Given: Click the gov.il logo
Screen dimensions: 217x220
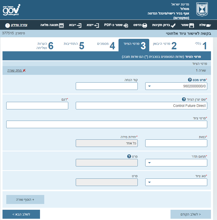Looking at the screenshot, I should pos(11,10).
